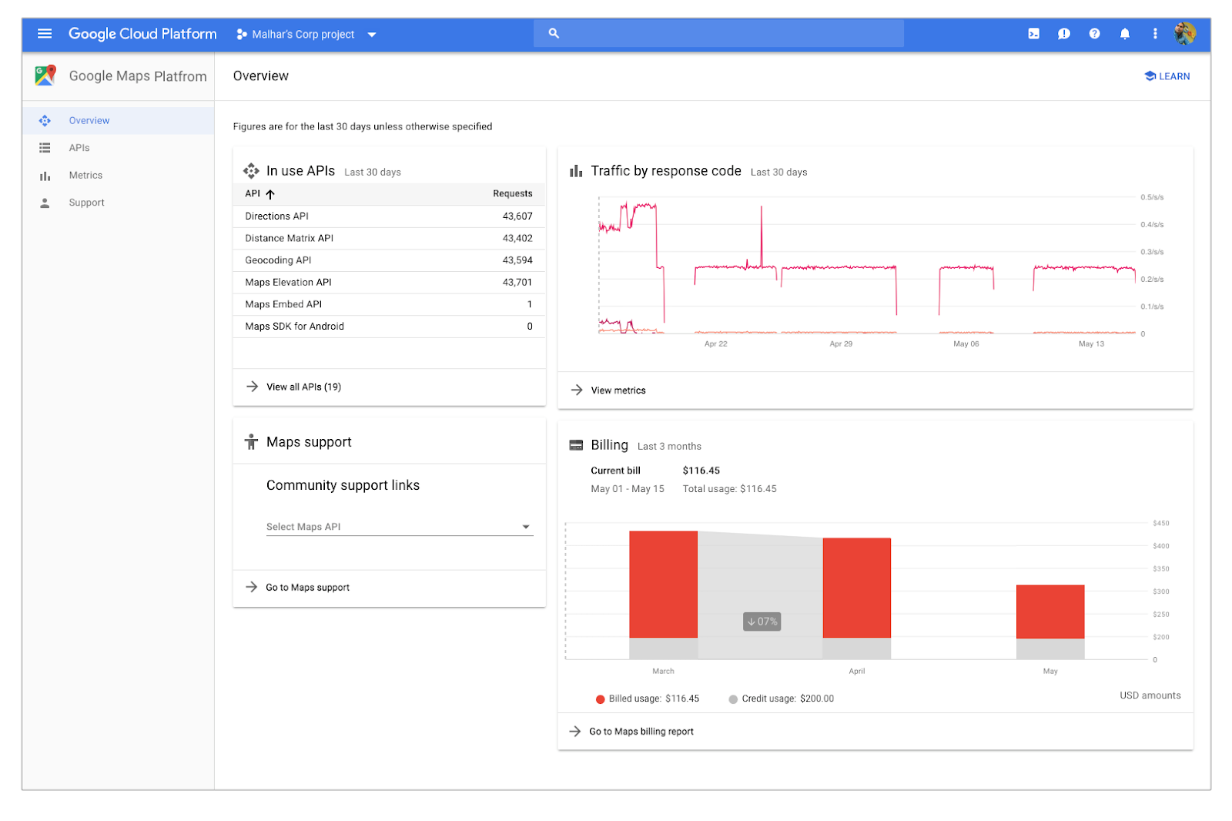Click inside the top search bar
The image size is (1232, 821).
(716, 34)
